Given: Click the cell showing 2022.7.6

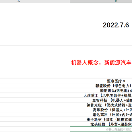Looking at the screenshot, I should 101,24.
